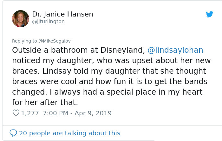Viewport: 222px width, 141px height.
Task: Open the Dr. Janice Hansen display name
Action: (62, 14)
